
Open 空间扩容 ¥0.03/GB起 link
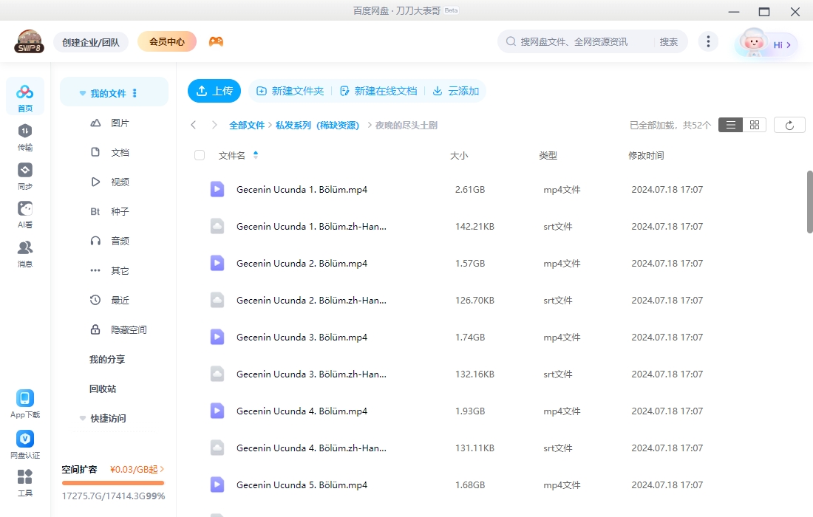coord(112,469)
